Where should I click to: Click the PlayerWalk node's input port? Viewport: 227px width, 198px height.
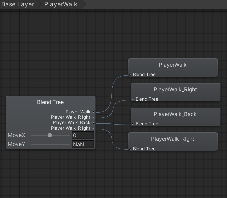coord(130,75)
